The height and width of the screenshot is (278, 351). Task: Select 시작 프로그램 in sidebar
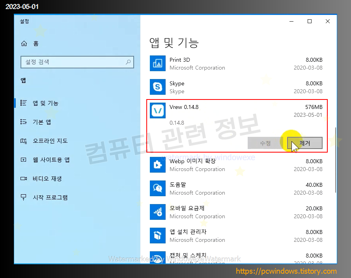pos(50,197)
